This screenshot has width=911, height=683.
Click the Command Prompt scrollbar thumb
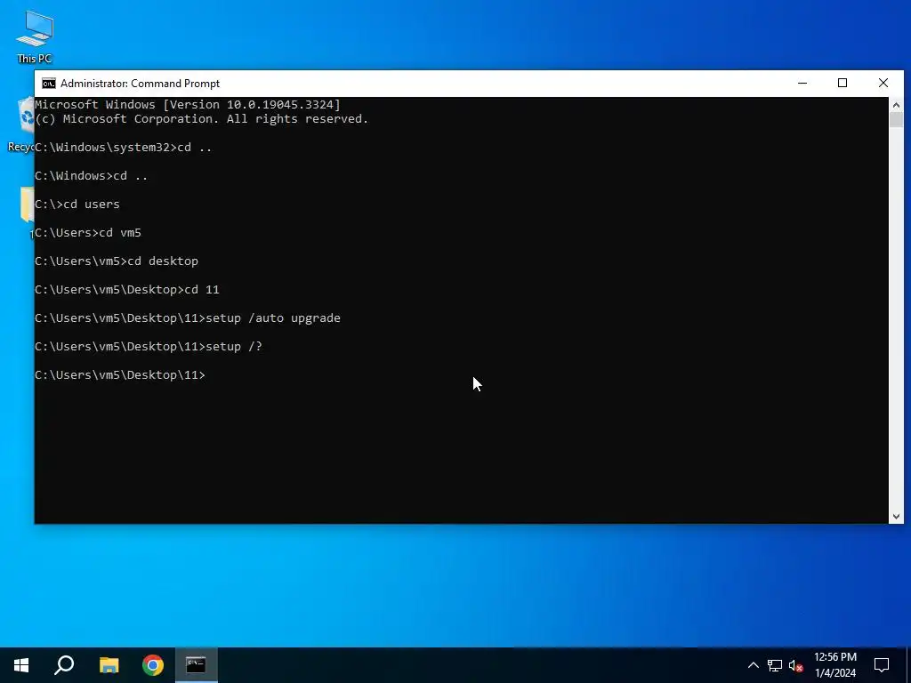click(x=896, y=120)
